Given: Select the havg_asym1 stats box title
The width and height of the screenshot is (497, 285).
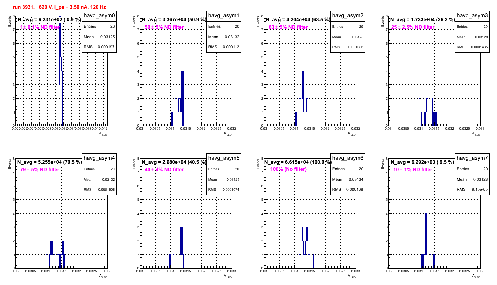Looking at the screenshot, I should [x=224, y=16].
